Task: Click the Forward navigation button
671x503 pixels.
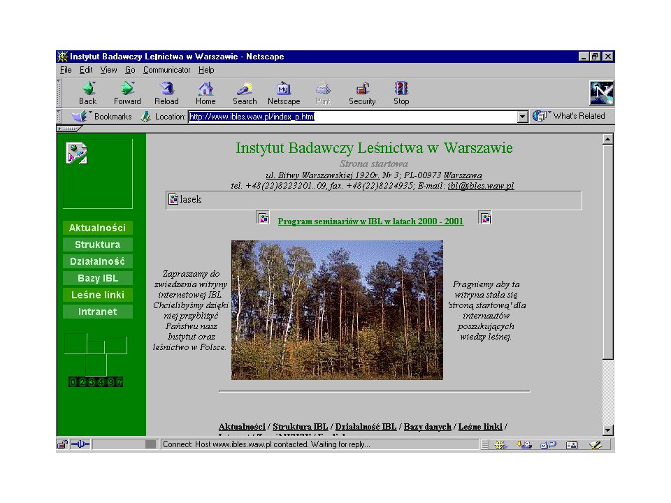Action: pos(127,93)
